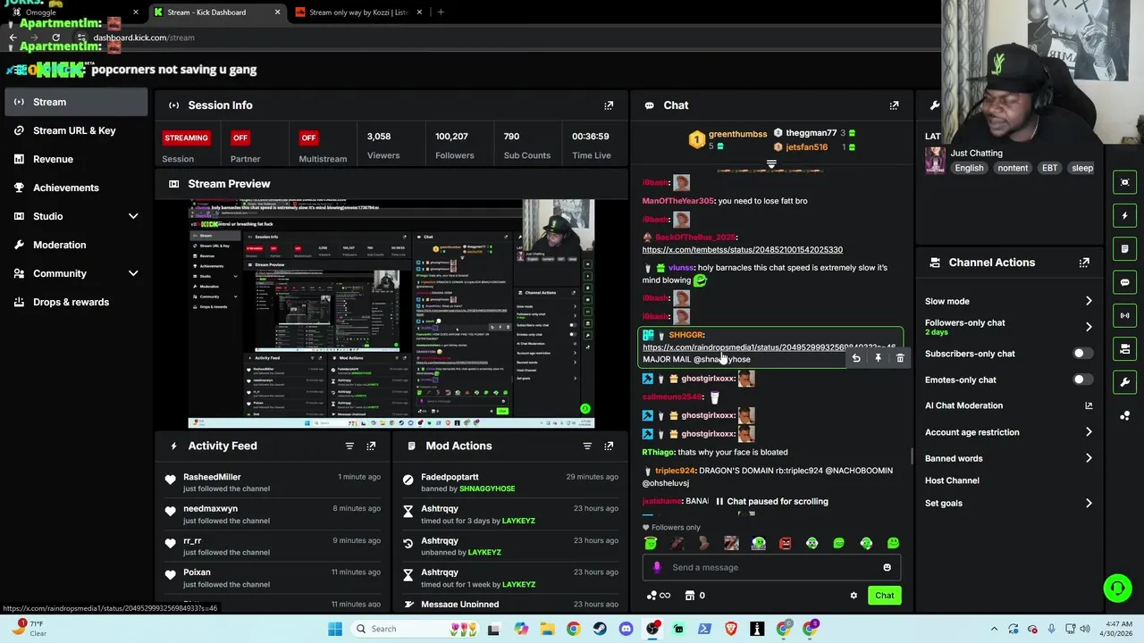Delete the SHHGGR chat message
This screenshot has height=643, width=1144.
tap(900, 358)
